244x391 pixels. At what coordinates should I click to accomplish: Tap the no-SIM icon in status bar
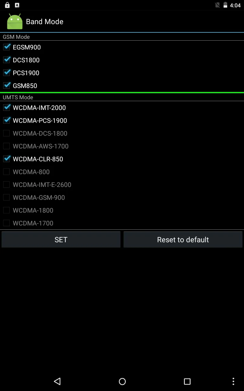click(x=217, y=5)
